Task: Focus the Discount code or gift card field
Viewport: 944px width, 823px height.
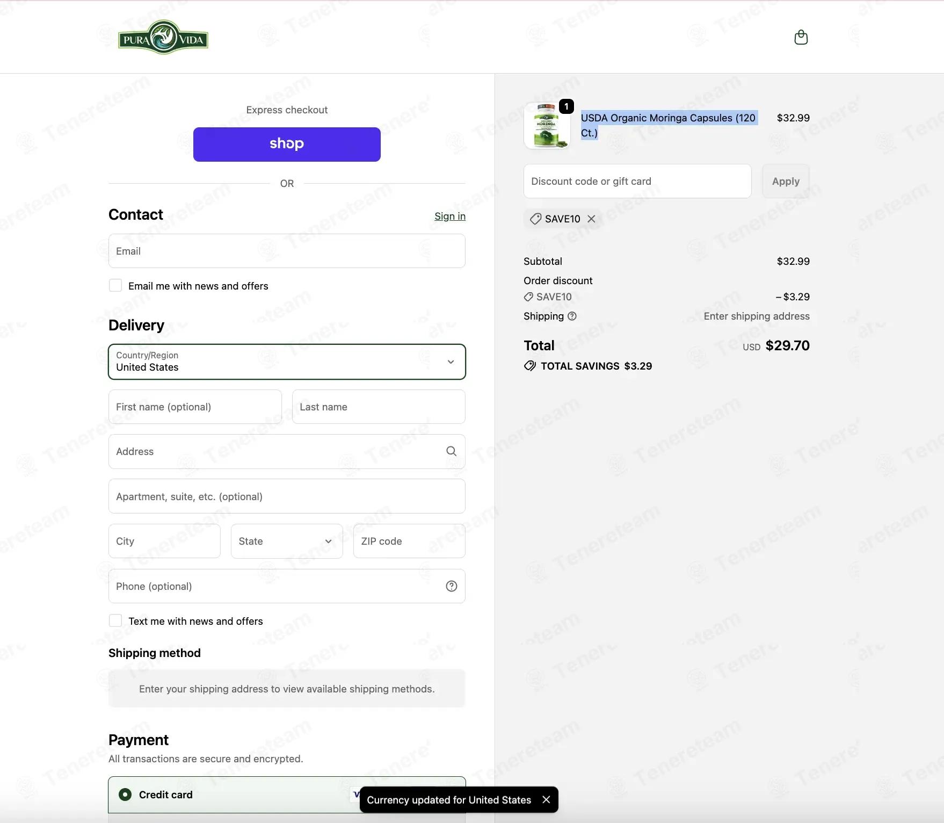Action: (637, 181)
